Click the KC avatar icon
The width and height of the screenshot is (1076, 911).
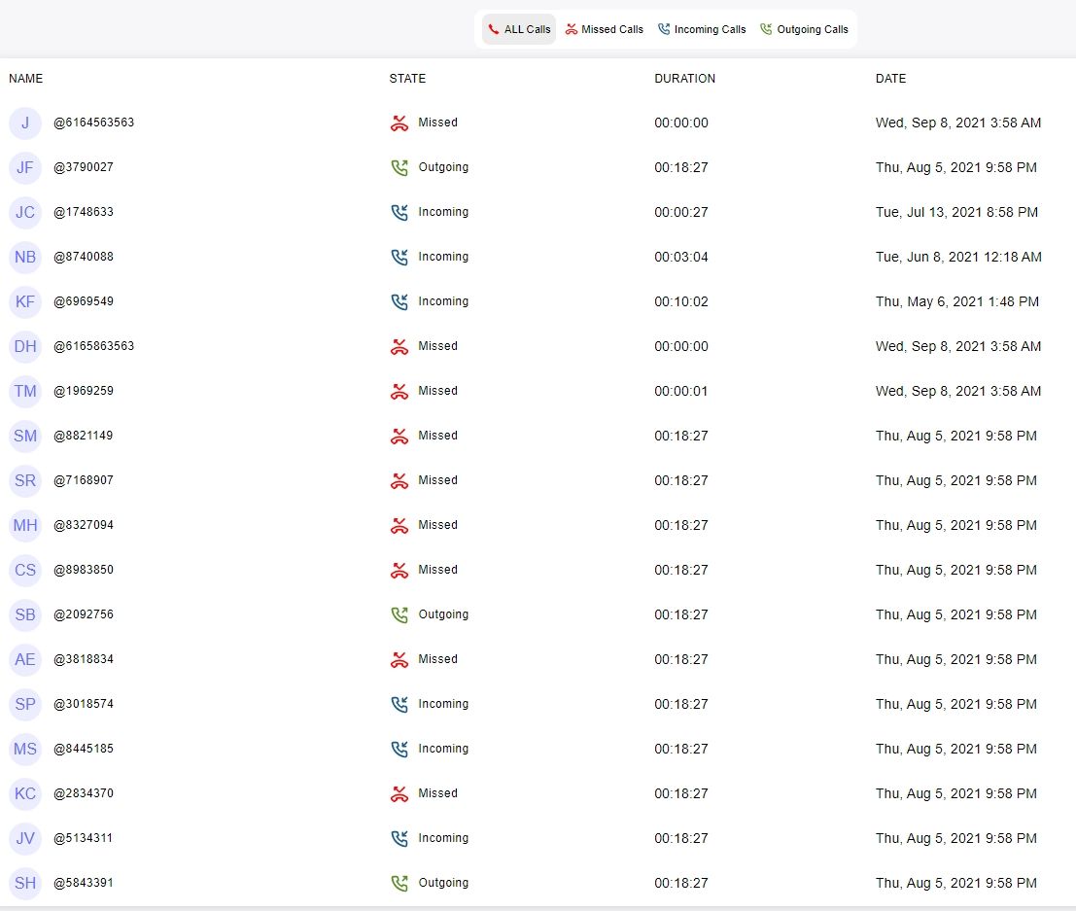pos(25,793)
